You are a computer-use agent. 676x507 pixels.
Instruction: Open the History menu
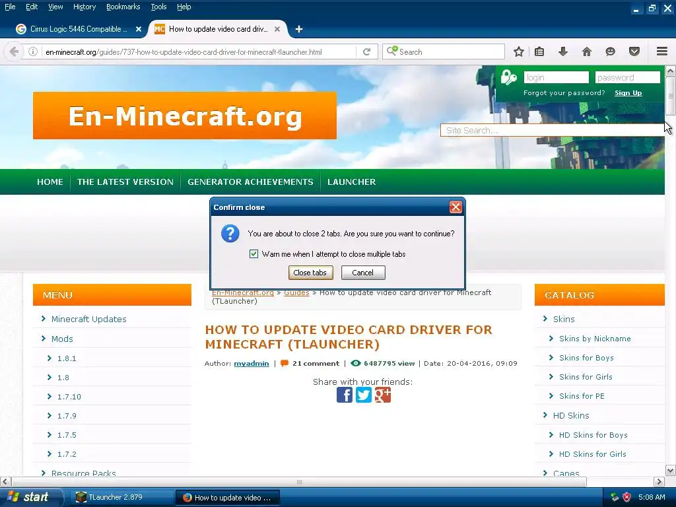[84, 7]
